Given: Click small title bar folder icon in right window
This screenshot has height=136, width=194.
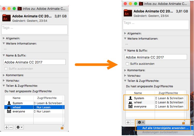Looking at the screenshot, I should 141,4.
